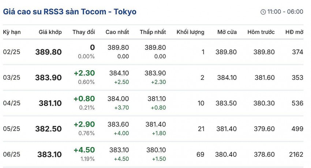Click the 389.80 matched price

(x=48, y=52)
